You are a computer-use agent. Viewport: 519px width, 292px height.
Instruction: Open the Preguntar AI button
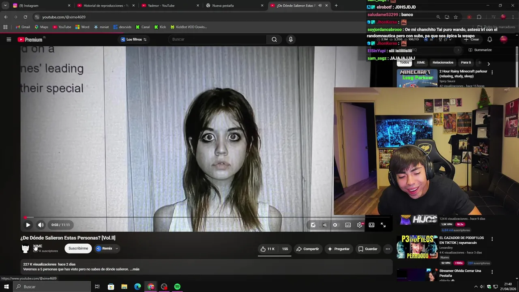[339, 249]
